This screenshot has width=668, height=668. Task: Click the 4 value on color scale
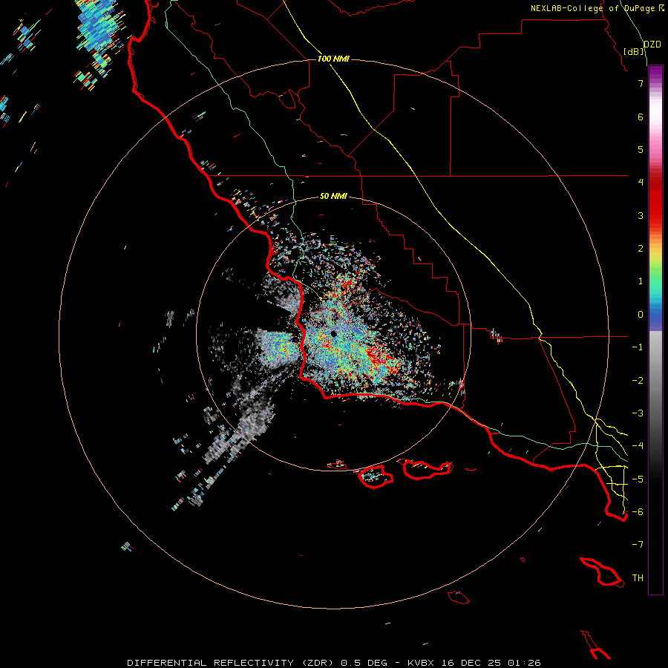(x=641, y=183)
